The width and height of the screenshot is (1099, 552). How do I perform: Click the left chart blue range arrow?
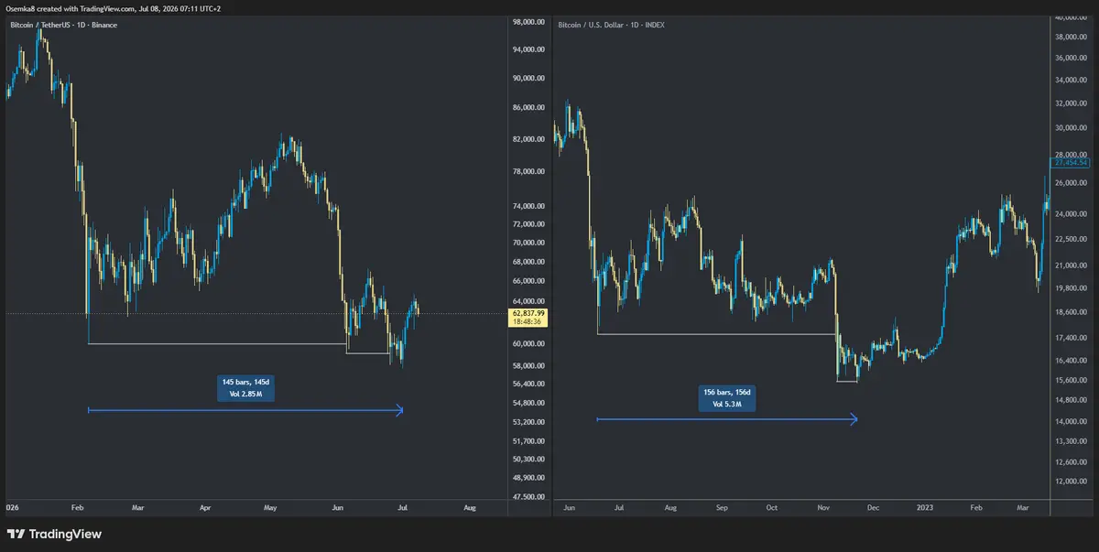click(245, 410)
